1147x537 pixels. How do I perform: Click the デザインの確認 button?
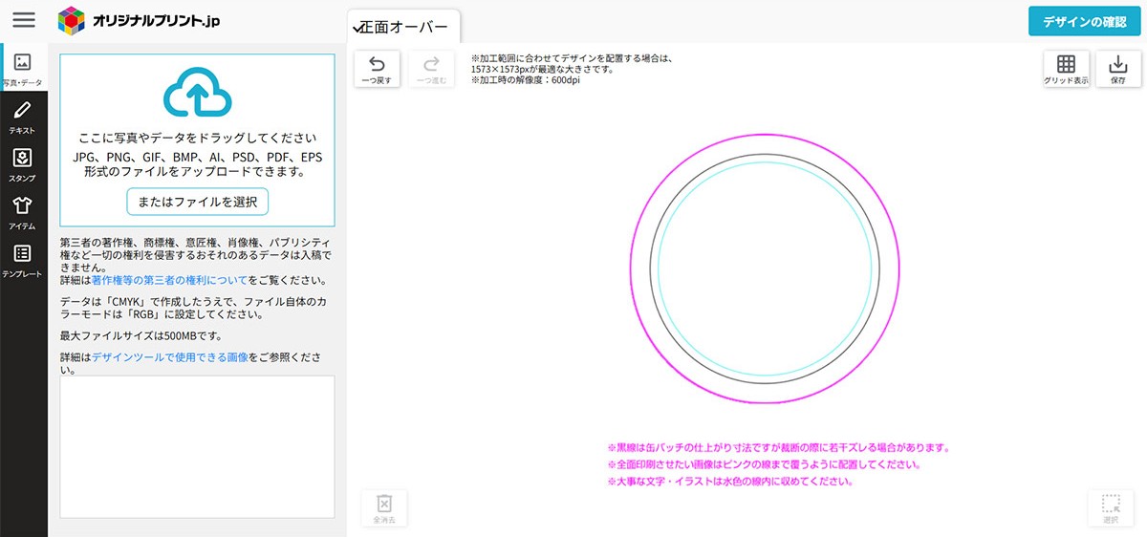[1084, 21]
